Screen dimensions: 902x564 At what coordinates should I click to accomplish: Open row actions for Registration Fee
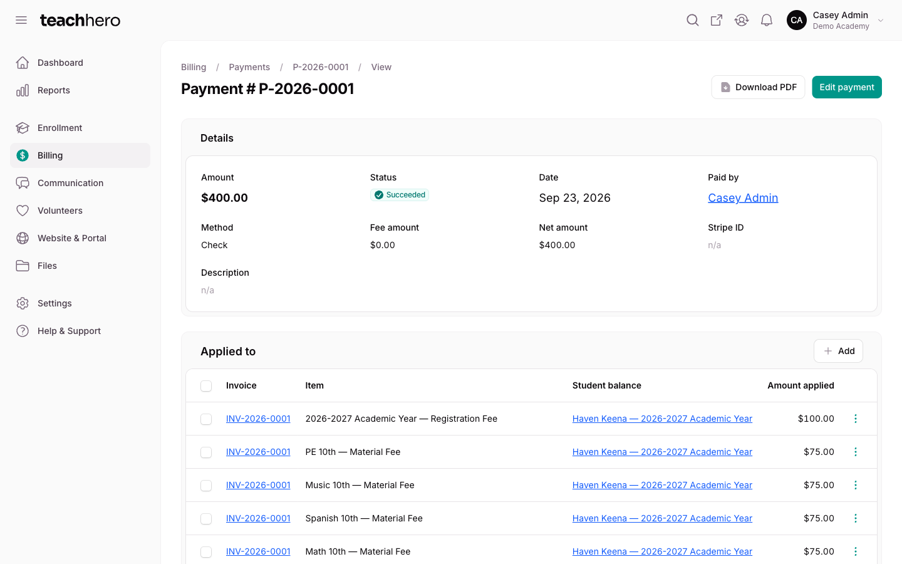coord(856,419)
